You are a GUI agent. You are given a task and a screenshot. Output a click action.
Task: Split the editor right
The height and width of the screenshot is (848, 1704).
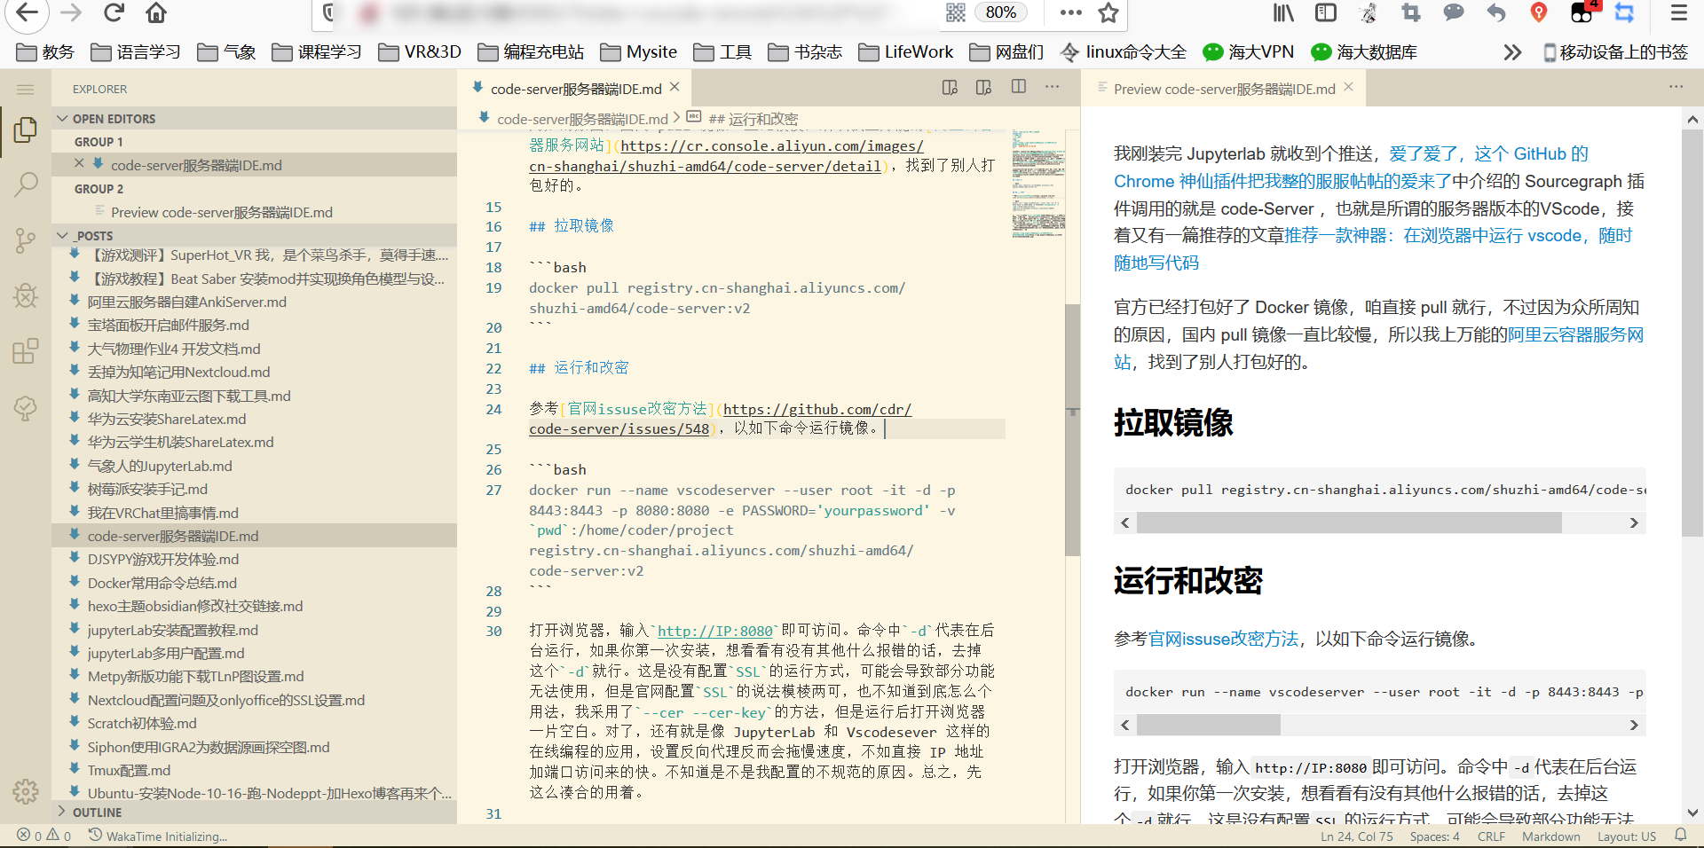[1019, 87]
